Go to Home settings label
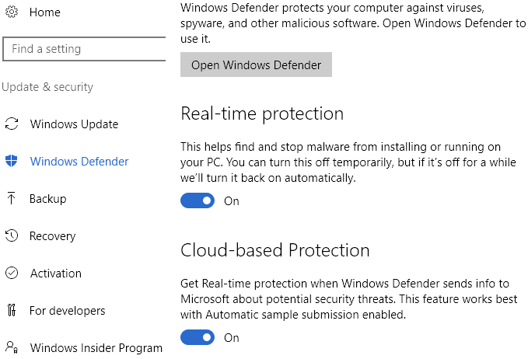This screenshot has height=359, width=528. 44,12
